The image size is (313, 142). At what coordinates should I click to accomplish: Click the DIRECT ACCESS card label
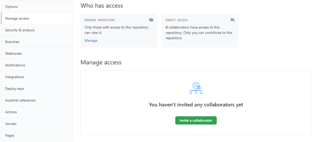[176, 20]
